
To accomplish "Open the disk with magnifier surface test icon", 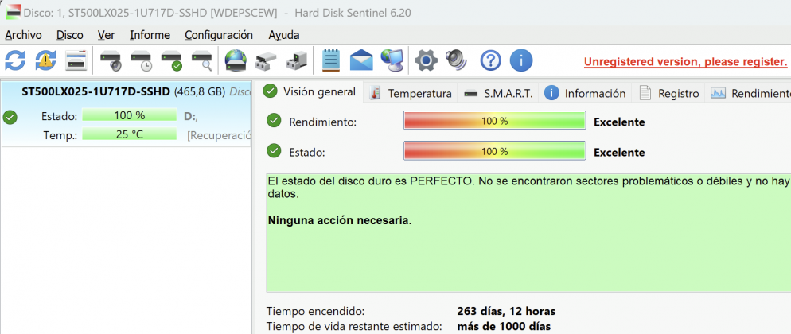I will click(x=202, y=60).
